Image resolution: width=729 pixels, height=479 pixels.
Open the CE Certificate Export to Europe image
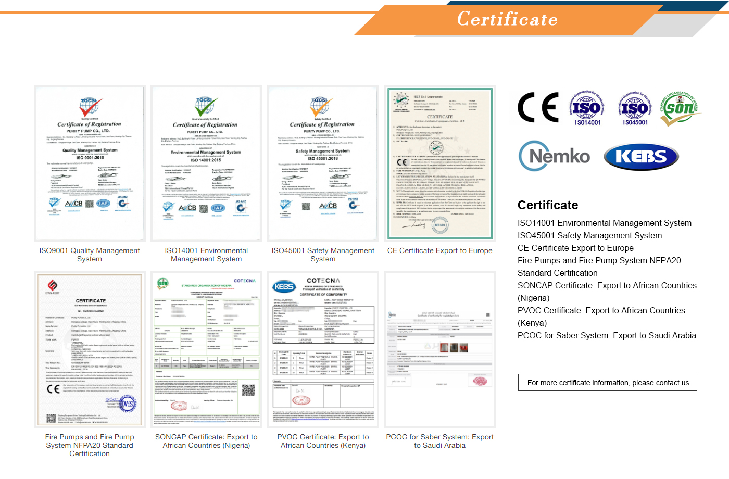(x=439, y=163)
